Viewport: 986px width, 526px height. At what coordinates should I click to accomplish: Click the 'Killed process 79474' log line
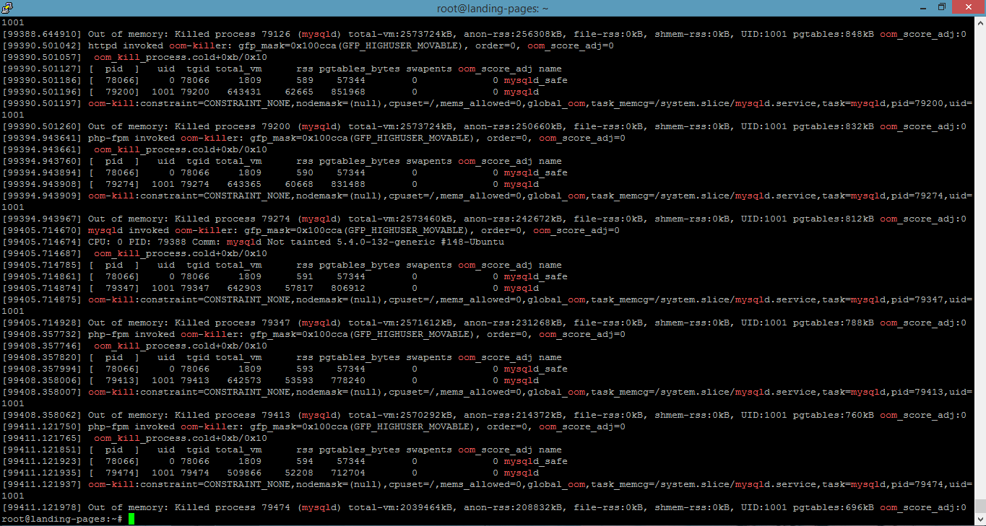[x=484, y=507]
